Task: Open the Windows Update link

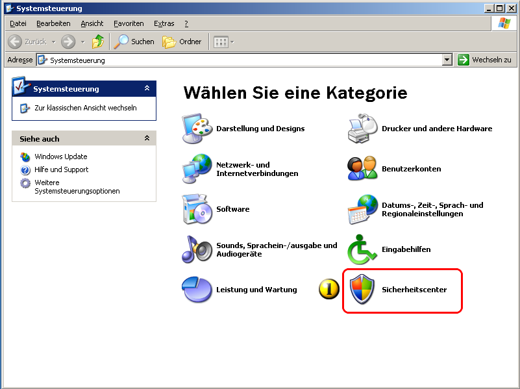Action: [61, 157]
